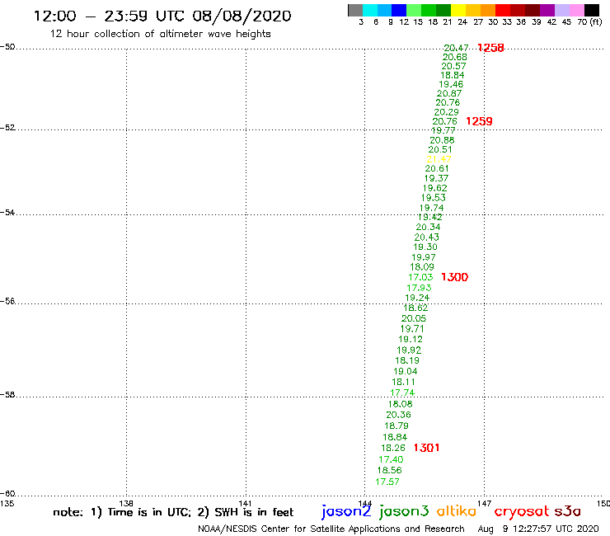Select the reading 18.19

click(407, 360)
